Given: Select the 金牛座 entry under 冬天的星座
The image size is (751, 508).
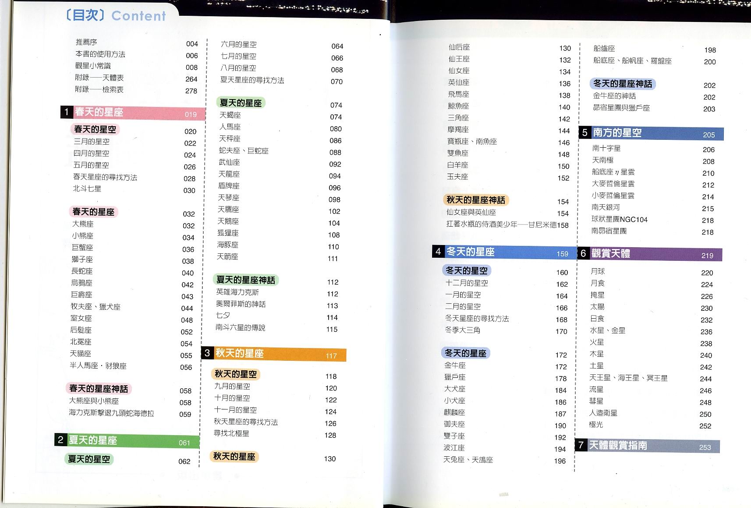Looking at the screenshot, I should [455, 365].
